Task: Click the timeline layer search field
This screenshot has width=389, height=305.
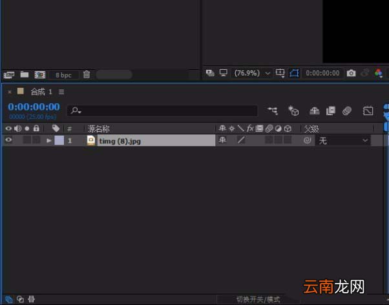Action: (x=162, y=110)
